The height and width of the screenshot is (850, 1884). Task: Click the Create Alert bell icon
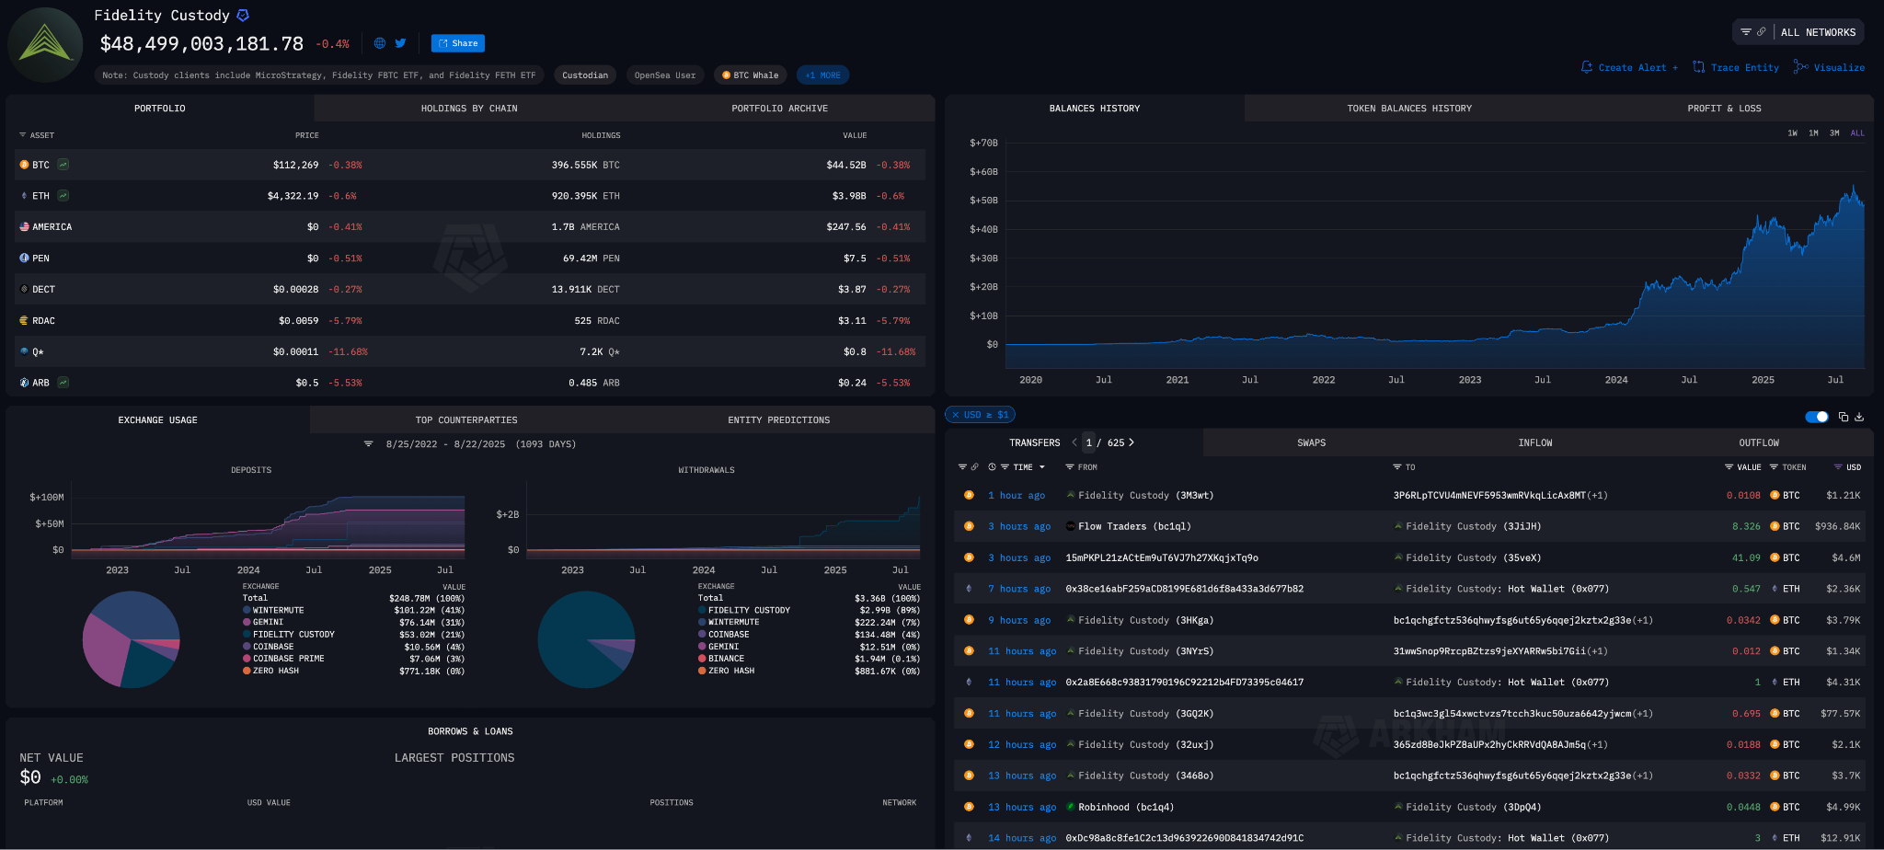coord(1587,67)
